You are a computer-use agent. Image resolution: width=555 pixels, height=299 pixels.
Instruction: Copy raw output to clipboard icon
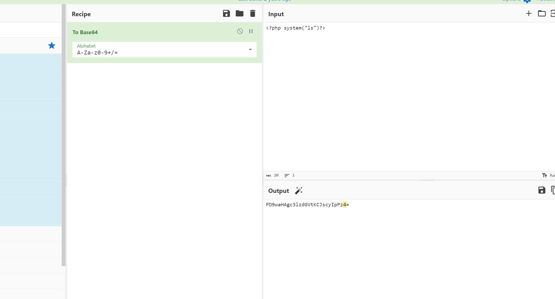[x=553, y=190]
